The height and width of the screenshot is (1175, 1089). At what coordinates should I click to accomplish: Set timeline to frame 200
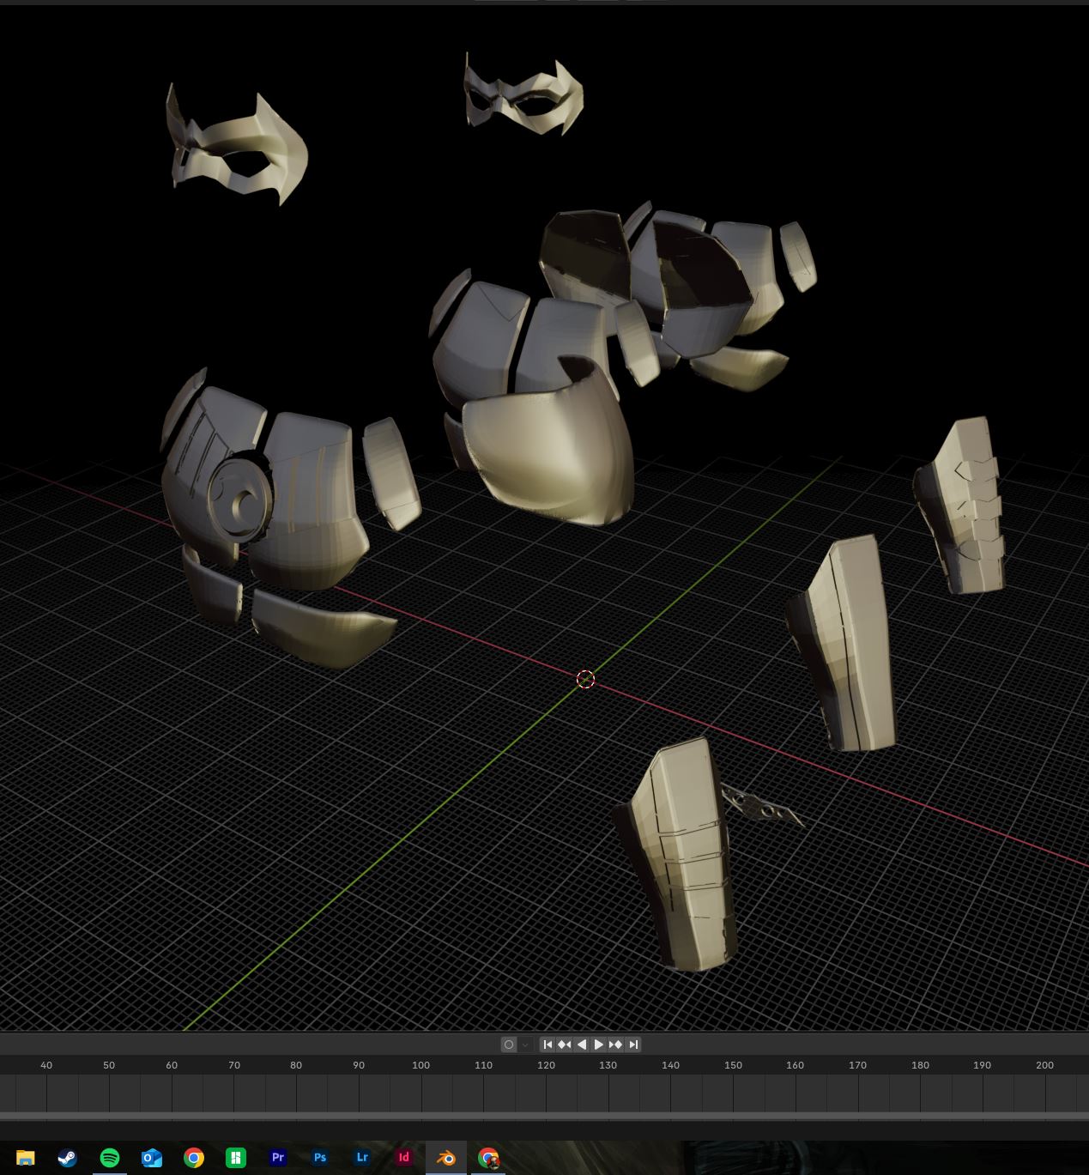pyautogui.click(x=1044, y=1065)
